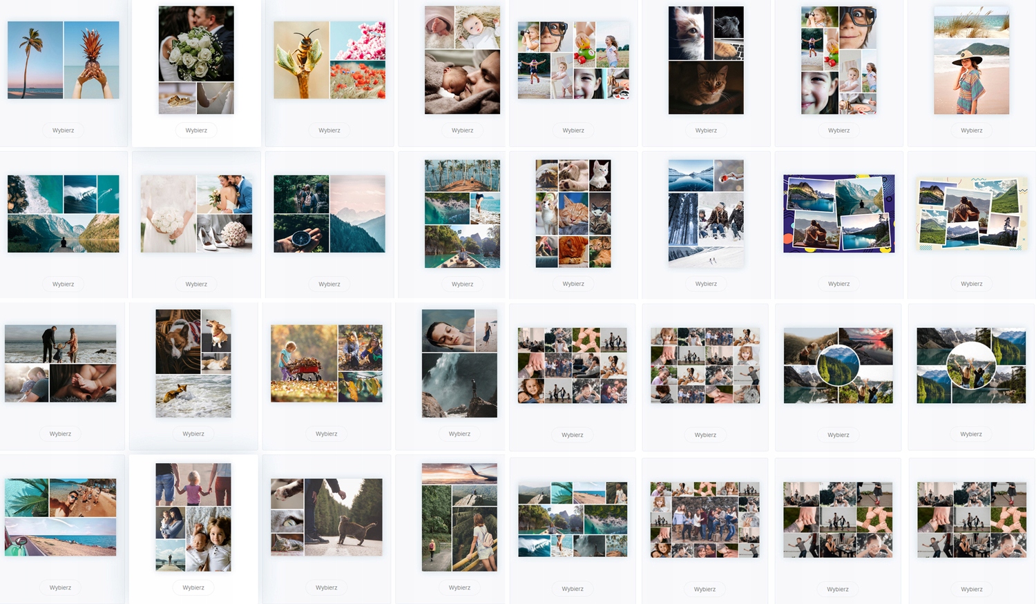Click Wybierz under the family beach and baby feet collage
The image size is (1036, 604).
click(61, 434)
